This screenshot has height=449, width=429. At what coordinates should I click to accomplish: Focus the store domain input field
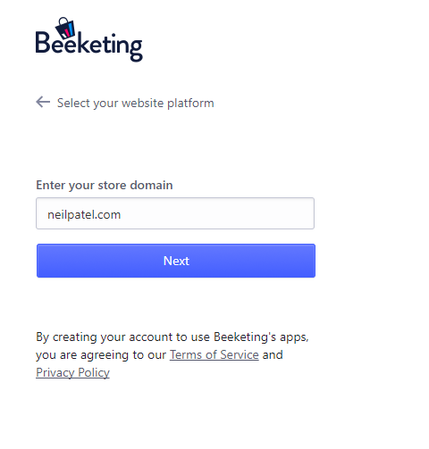pos(175,213)
